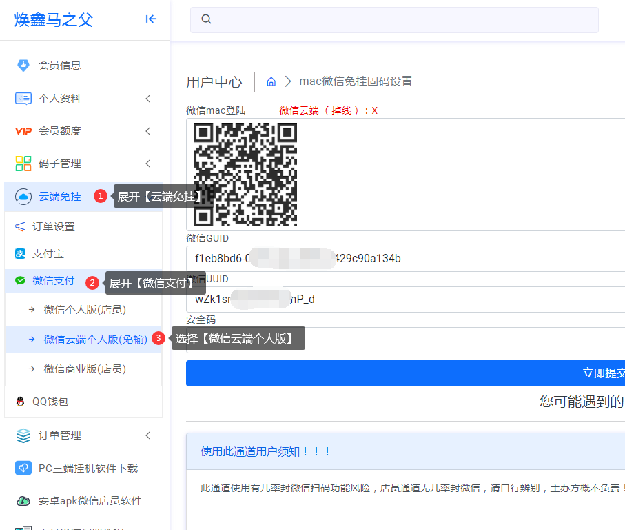Click the 会员信息 badge icon

pos(23,66)
